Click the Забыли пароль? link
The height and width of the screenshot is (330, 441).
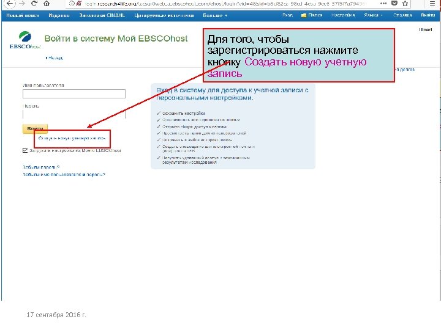[x=41, y=167]
